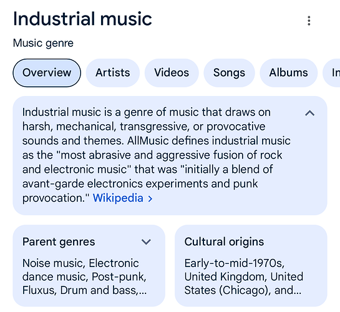The width and height of the screenshot is (340, 312).
Task: Switch to the Albums chip
Action: point(289,72)
